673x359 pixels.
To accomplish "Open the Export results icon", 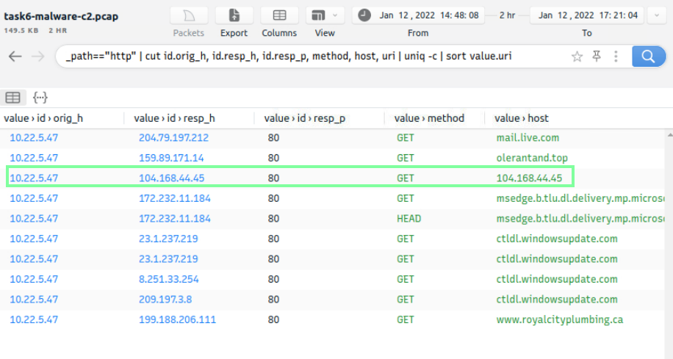I will pyautogui.click(x=234, y=16).
